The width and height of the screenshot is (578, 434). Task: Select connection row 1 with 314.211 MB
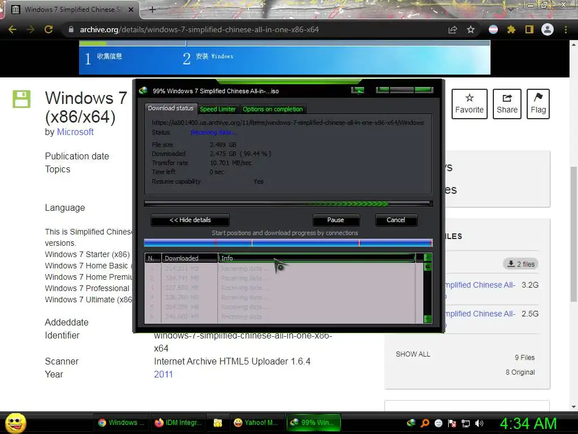tap(280, 268)
